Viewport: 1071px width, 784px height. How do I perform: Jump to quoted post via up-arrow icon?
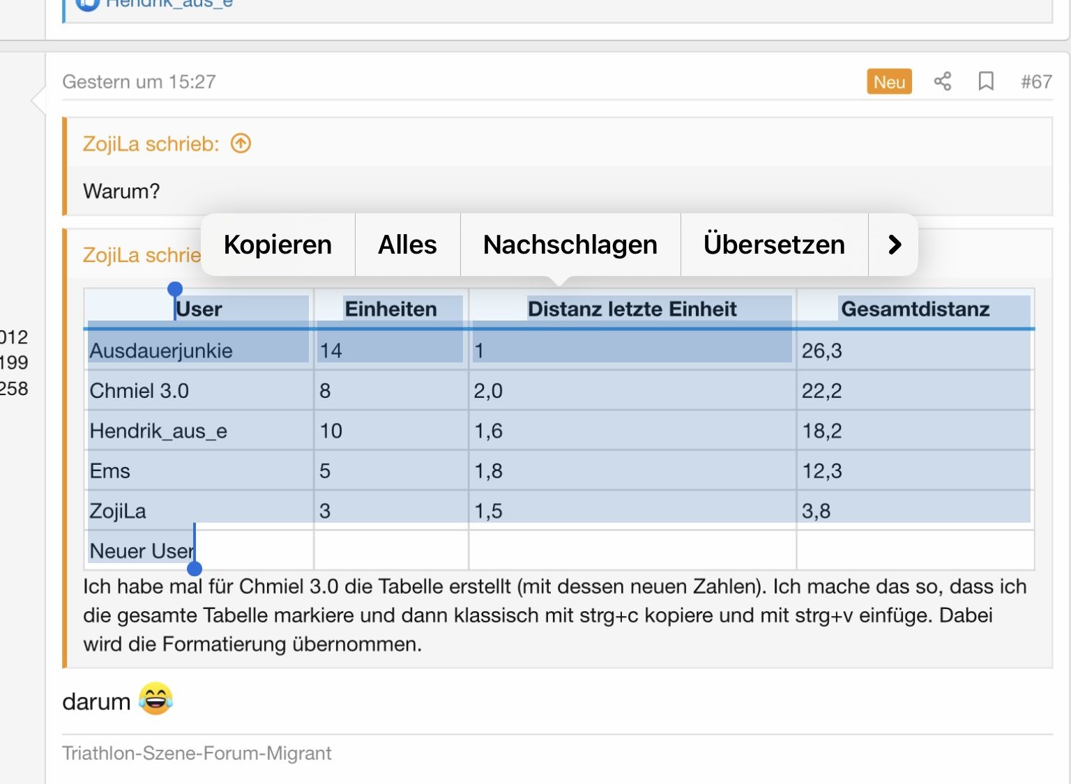click(241, 144)
